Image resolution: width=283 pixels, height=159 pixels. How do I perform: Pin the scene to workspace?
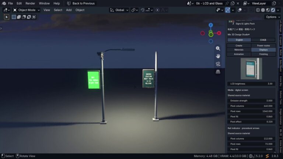coord(227,3)
